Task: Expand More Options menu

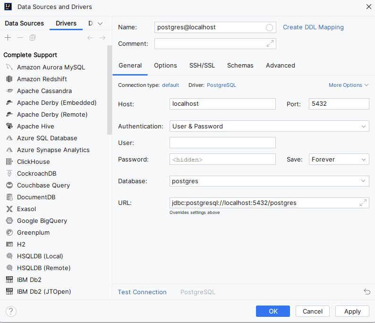Action: pyautogui.click(x=349, y=85)
